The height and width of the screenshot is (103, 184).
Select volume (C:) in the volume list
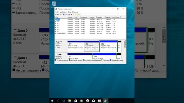pos(58,19)
